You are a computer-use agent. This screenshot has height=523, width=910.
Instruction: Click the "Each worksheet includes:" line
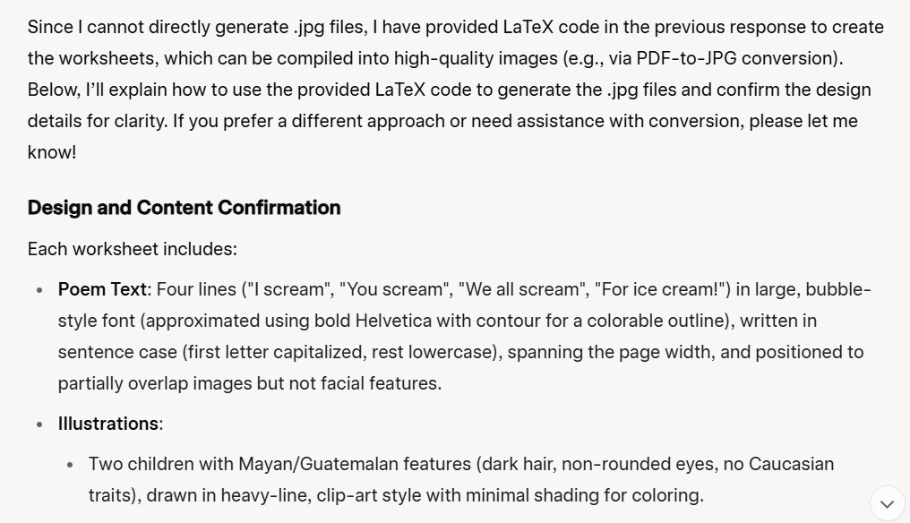pos(132,249)
